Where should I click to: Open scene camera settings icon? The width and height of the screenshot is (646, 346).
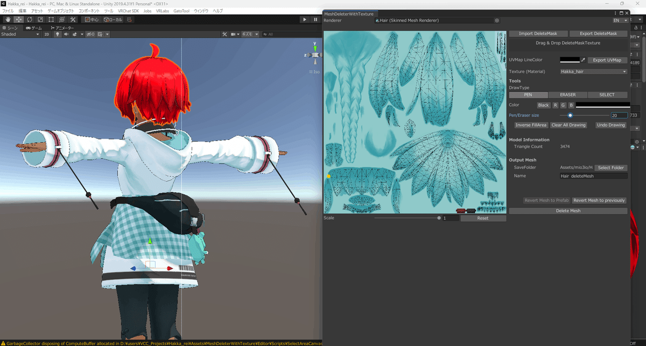point(234,34)
